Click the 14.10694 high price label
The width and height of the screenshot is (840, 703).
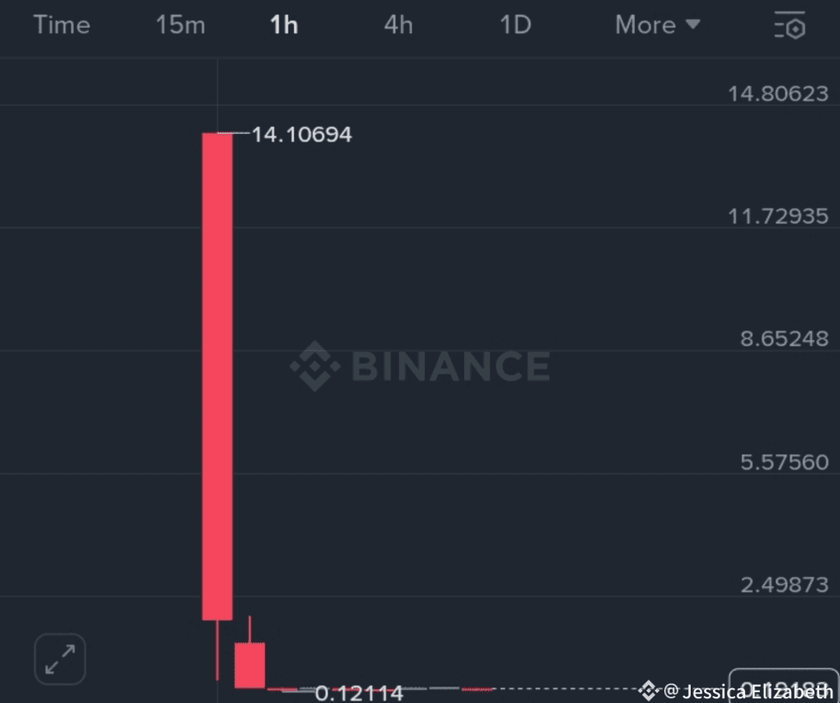(302, 135)
